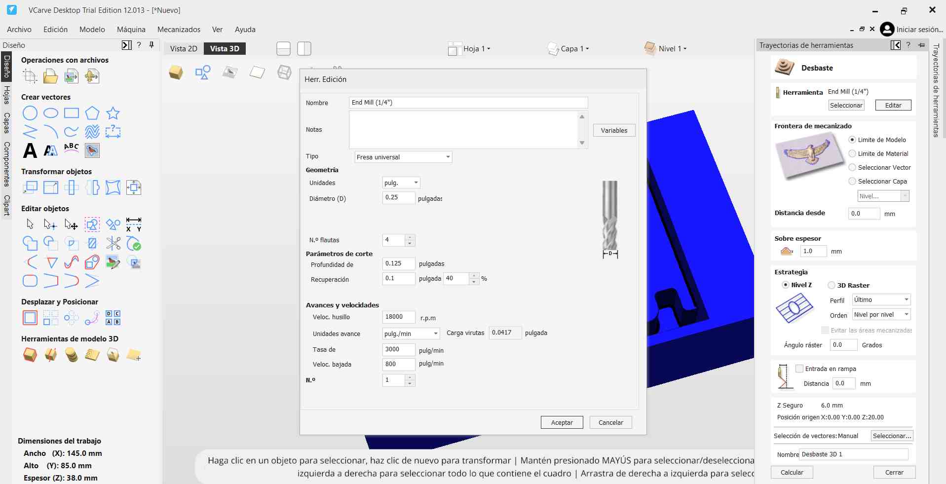Expand the Capa 1 dropdown

coord(575,48)
